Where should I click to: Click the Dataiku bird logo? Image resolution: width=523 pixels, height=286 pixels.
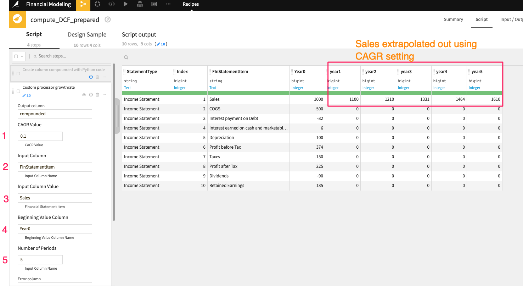16,4
